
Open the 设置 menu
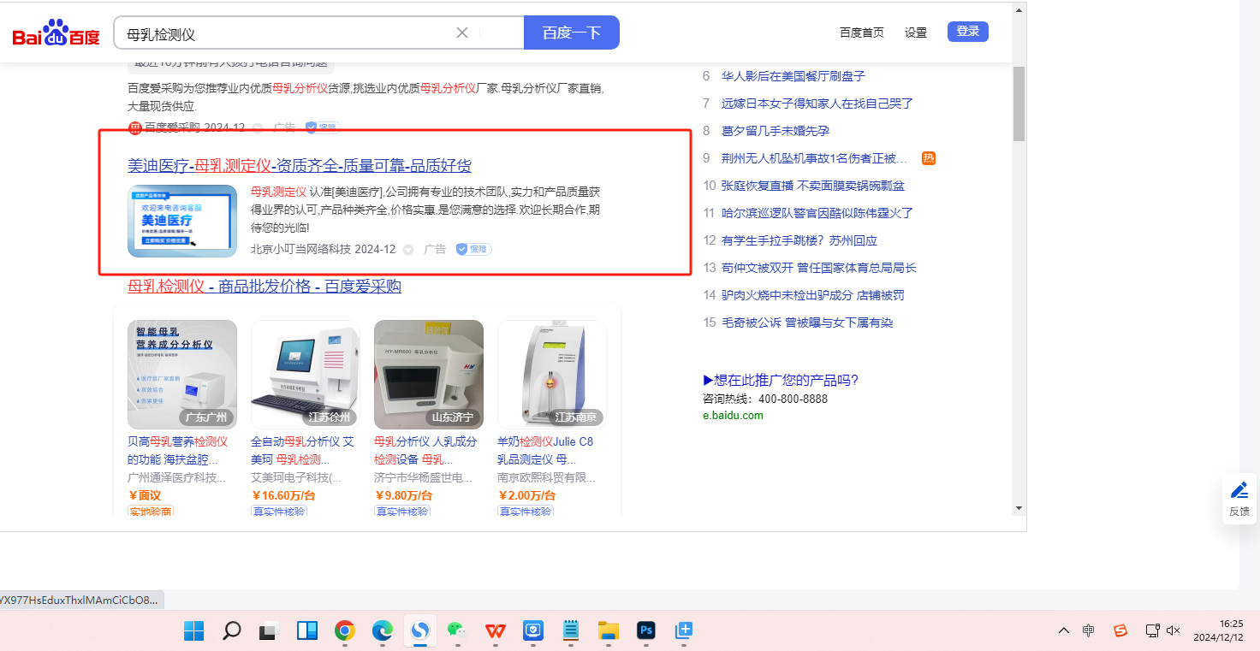tap(916, 33)
